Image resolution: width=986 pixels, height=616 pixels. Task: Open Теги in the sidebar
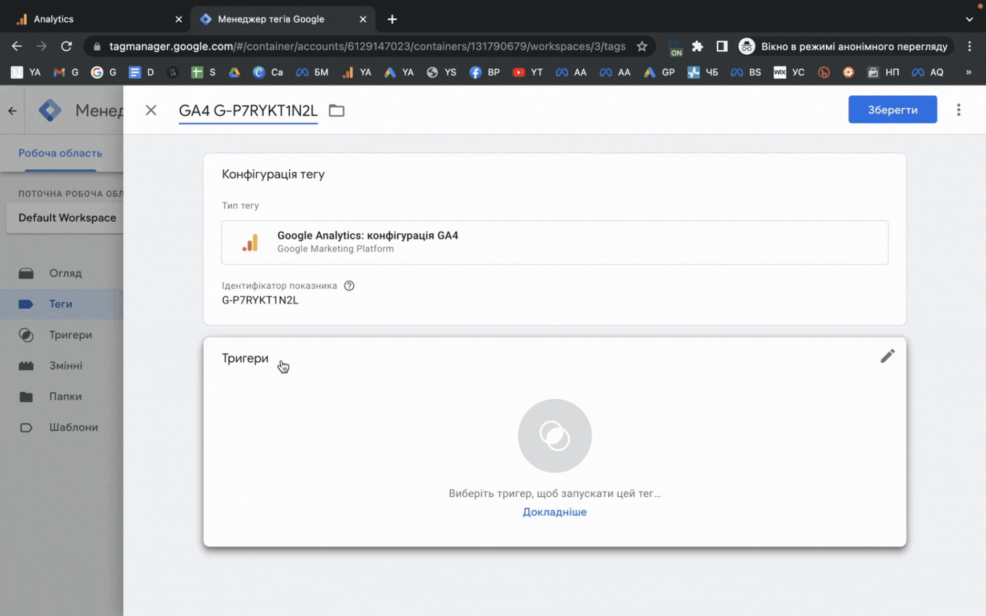(x=61, y=304)
